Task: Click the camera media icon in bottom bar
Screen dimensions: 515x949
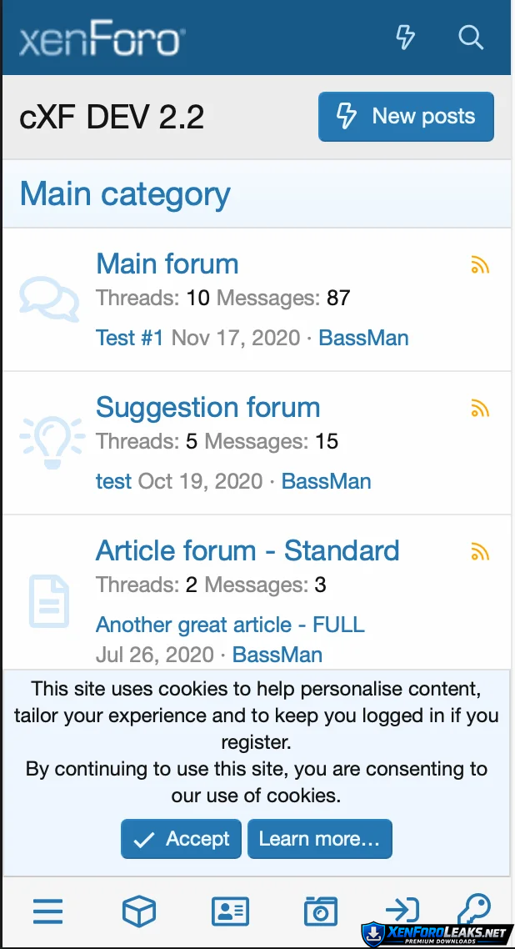Action: click(x=321, y=911)
